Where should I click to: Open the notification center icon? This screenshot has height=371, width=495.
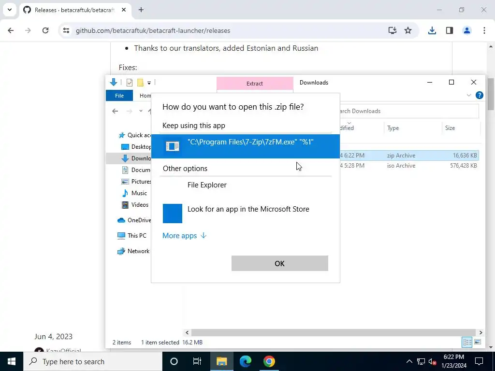click(479, 361)
